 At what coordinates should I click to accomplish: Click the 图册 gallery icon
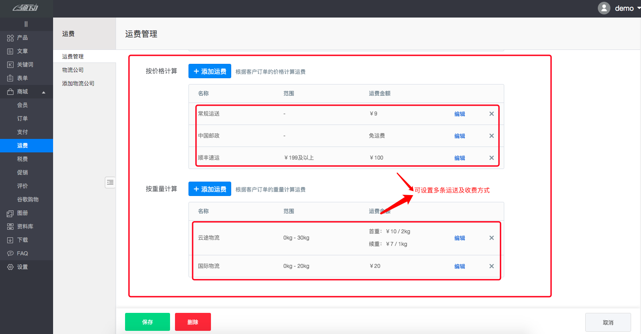(x=10, y=213)
